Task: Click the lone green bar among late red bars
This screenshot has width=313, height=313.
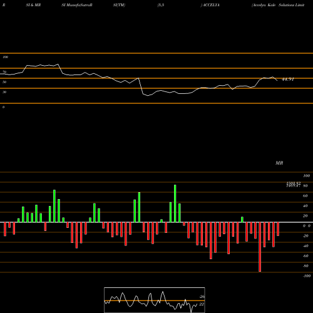Action: pos(242,220)
